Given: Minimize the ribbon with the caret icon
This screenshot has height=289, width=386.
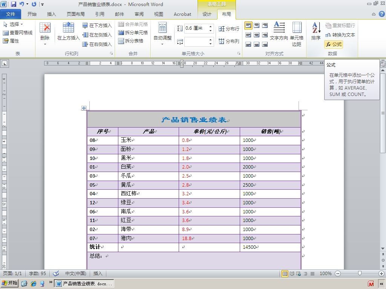Looking at the screenshot, I should [374, 14].
